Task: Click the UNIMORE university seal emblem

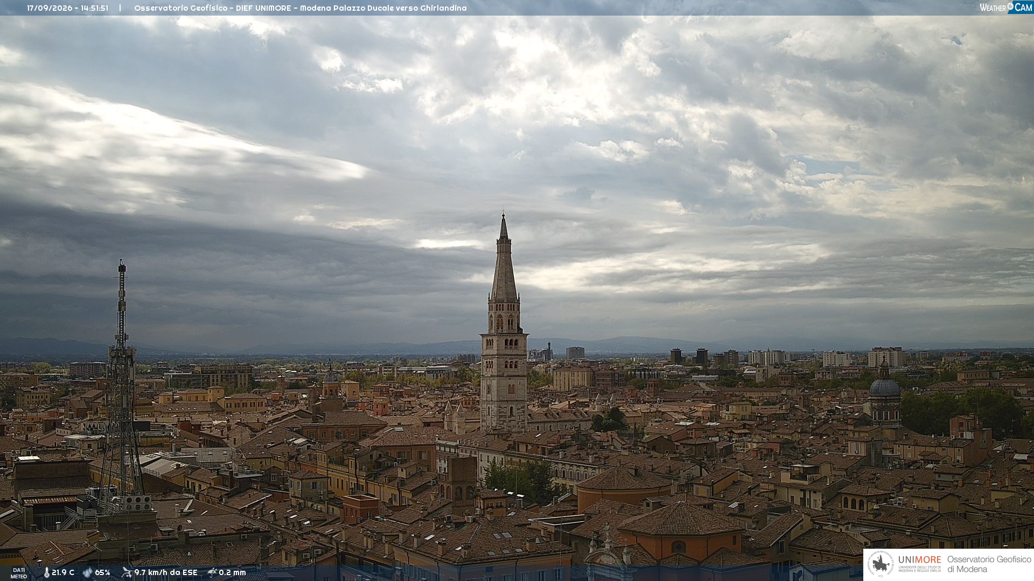Action: (x=881, y=564)
